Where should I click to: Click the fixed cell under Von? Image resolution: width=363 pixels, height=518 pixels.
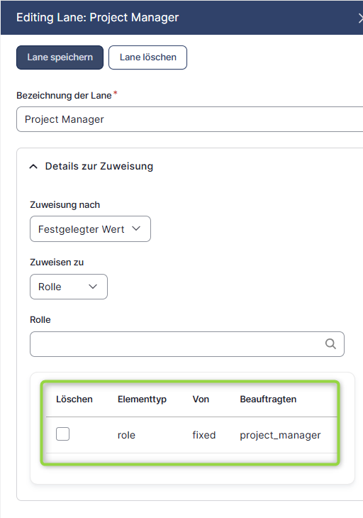click(x=204, y=435)
